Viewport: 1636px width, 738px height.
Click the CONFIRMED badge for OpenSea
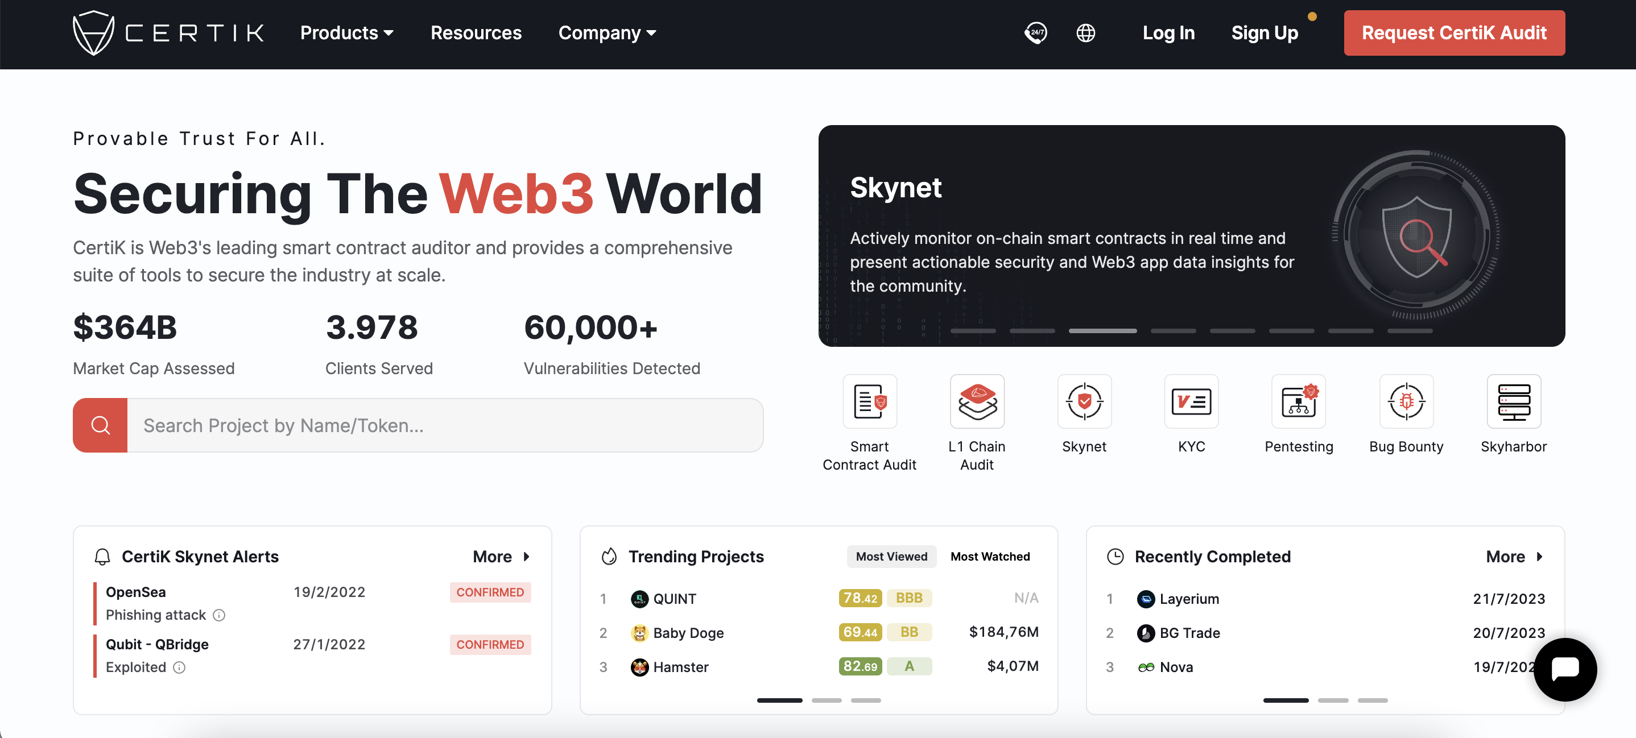coord(490,592)
